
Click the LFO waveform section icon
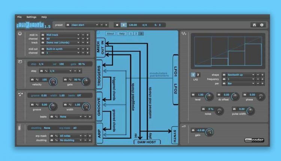pyautogui.click(x=184, y=33)
